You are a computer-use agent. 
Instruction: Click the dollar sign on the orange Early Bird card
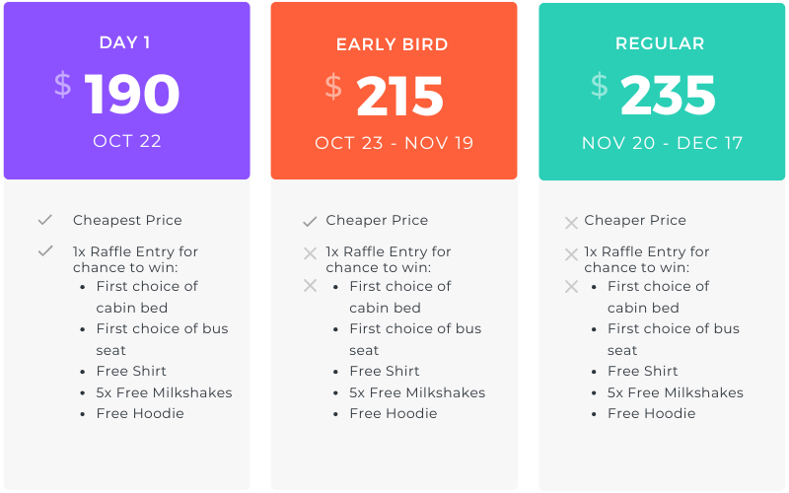point(333,87)
